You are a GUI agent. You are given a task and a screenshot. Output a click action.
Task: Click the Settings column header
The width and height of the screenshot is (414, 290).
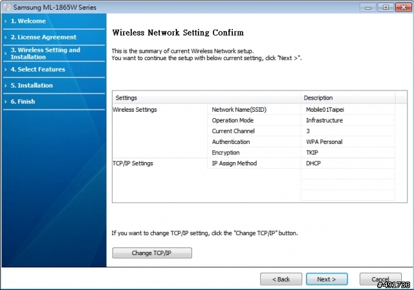[206, 98]
